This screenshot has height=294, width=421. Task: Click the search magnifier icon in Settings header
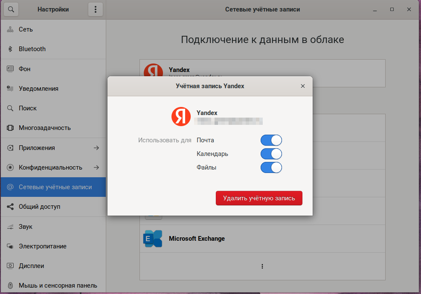(11, 9)
